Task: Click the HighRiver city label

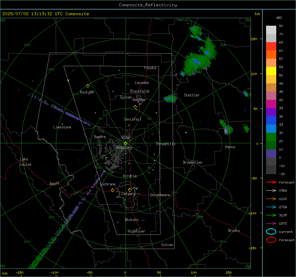Action: pos(136,231)
